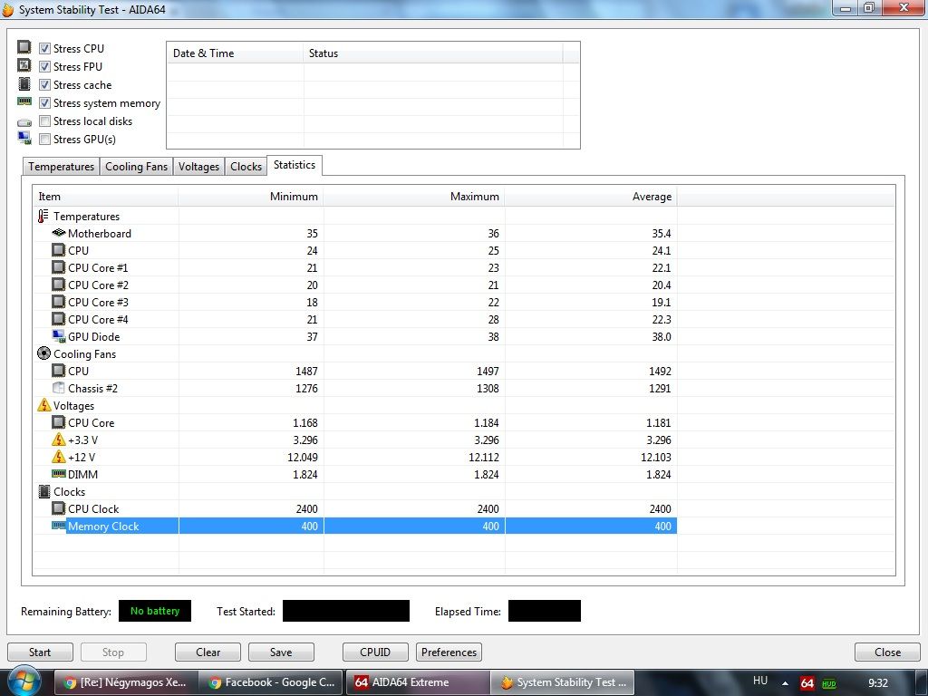Screen dimensions: 928x696
Task: Click the CPU Core #4 icon
Action: pos(59,319)
